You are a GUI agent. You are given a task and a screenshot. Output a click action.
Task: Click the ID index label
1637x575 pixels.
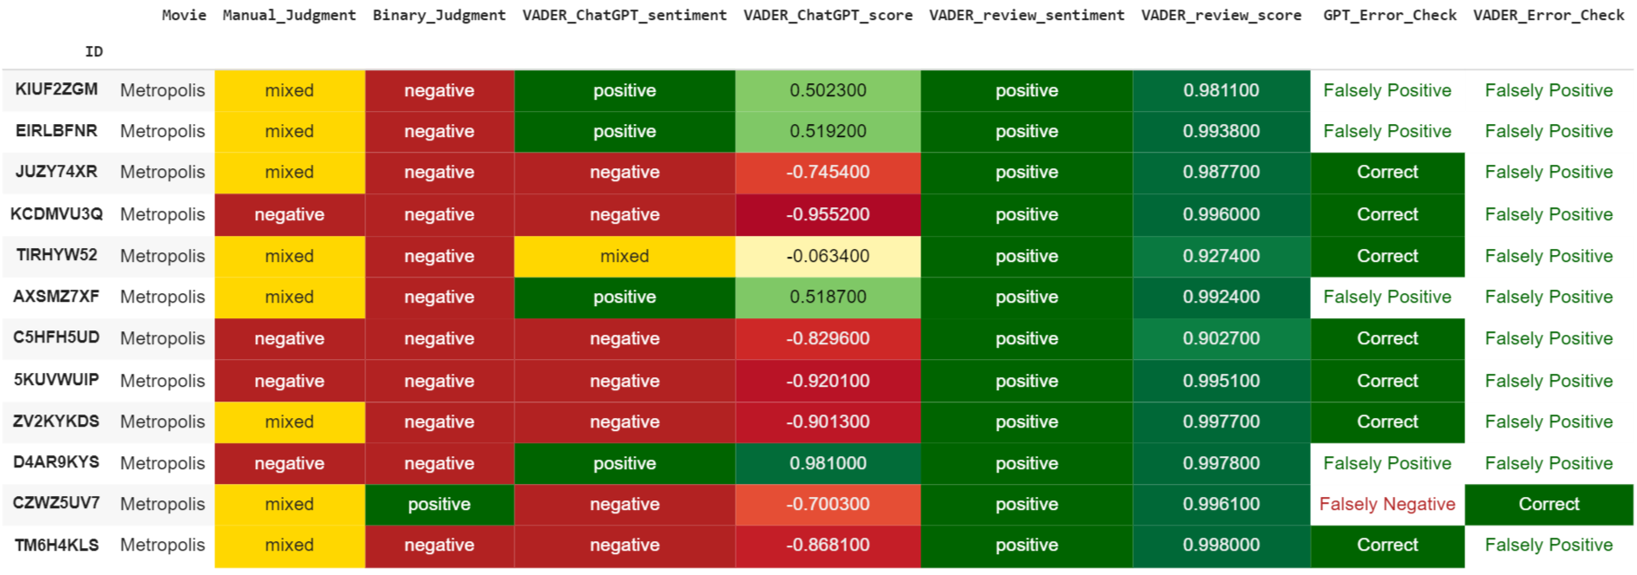click(x=94, y=52)
